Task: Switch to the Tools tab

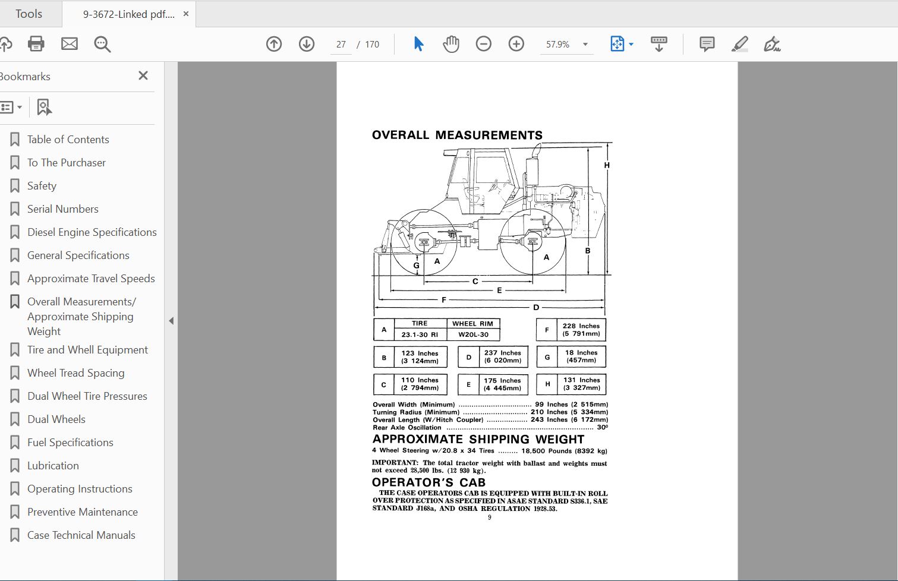Action: click(29, 13)
